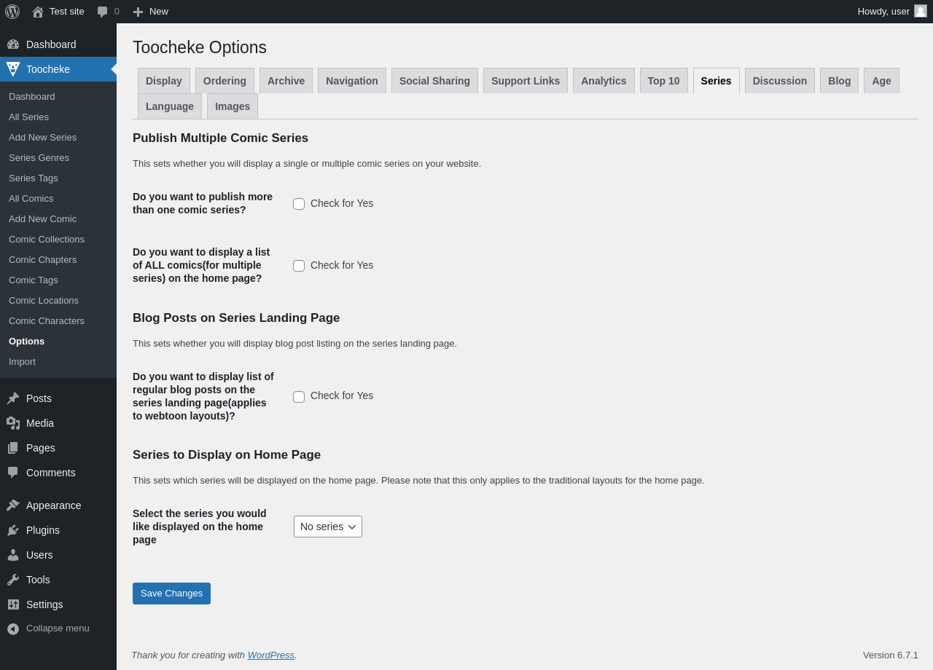Viewport: 933px width, 670px height.
Task: Click the Collapse menu arrow icon
Action: coord(13,628)
